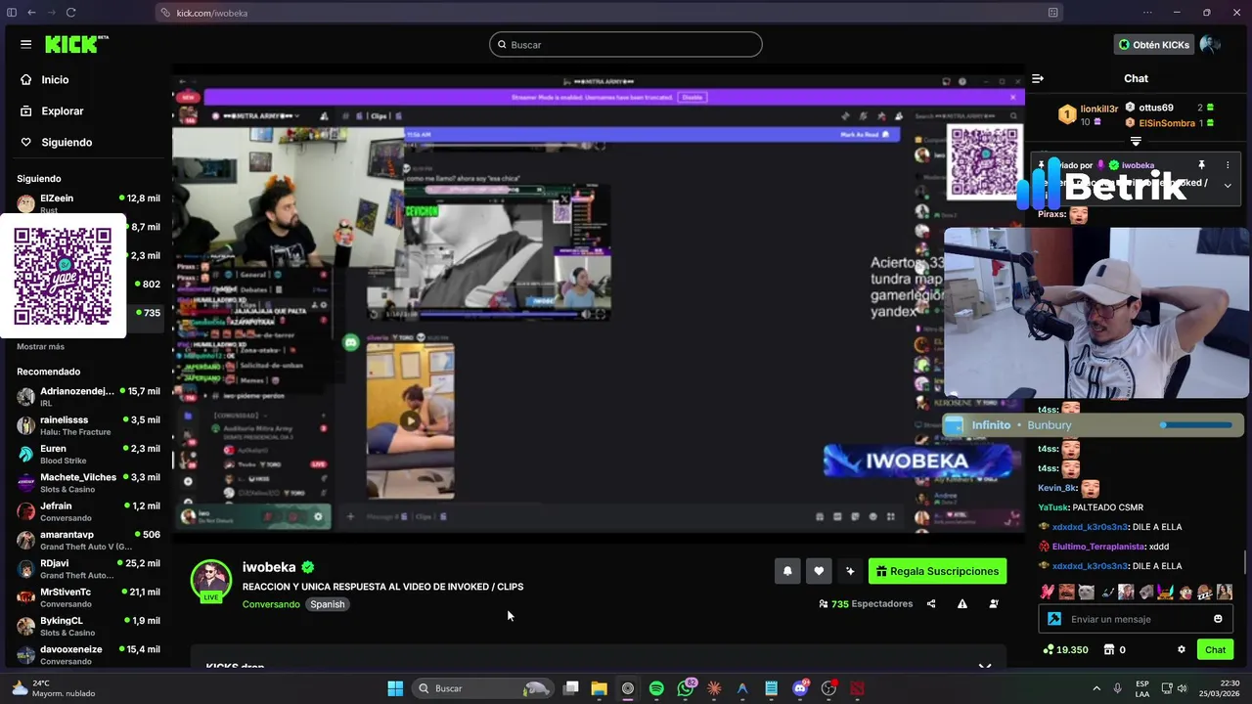Turn on notifications with the bell icon
1252x704 pixels.
tap(787, 571)
